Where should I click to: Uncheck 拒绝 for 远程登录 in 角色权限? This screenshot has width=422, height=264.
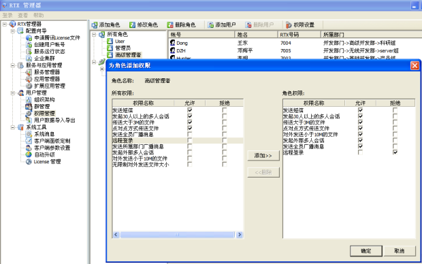coord(395,152)
